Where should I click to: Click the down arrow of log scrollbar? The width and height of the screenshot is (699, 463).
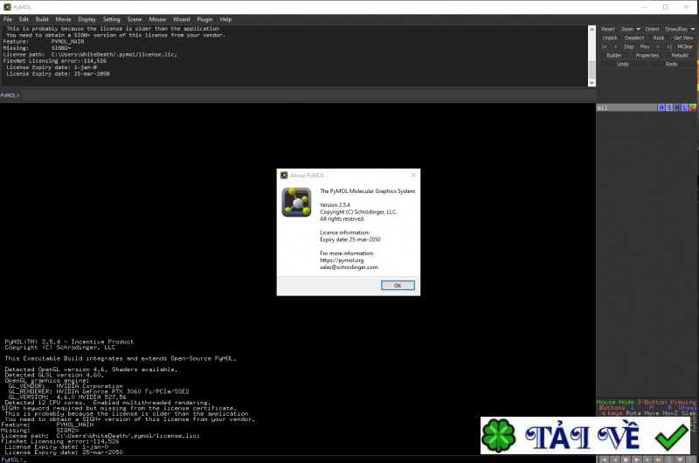click(x=592, y=83)
